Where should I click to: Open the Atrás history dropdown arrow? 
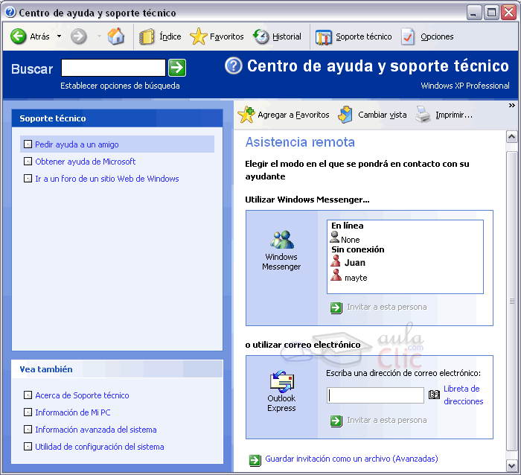coord(59,36)
